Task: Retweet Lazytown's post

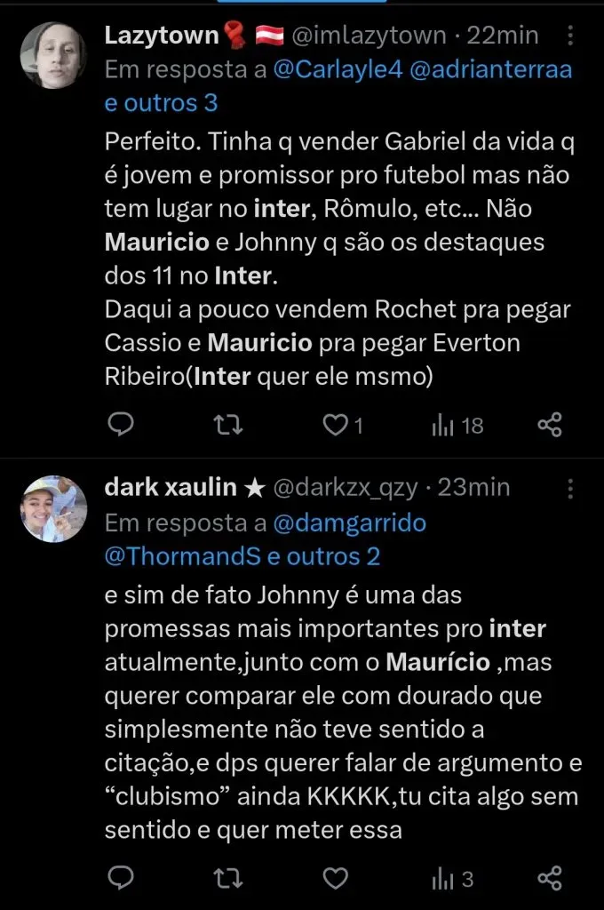Action: (x=228, y=426)
